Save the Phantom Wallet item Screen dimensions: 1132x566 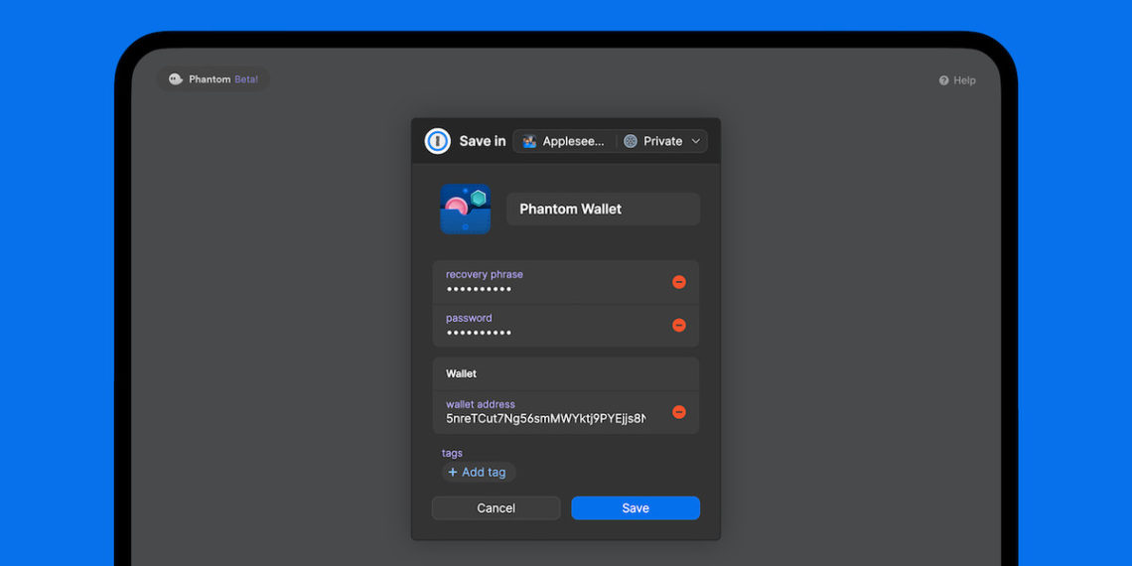pos(636,508)
